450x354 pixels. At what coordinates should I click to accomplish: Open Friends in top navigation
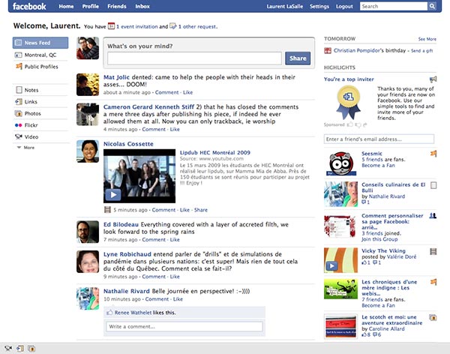tap(117, 6)
